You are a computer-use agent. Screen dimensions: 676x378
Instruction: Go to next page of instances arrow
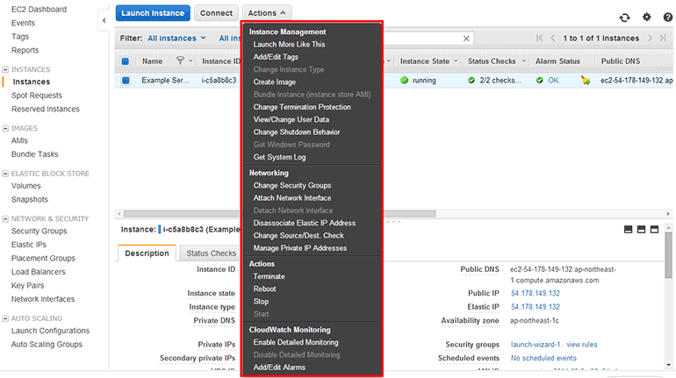point(650,39)
